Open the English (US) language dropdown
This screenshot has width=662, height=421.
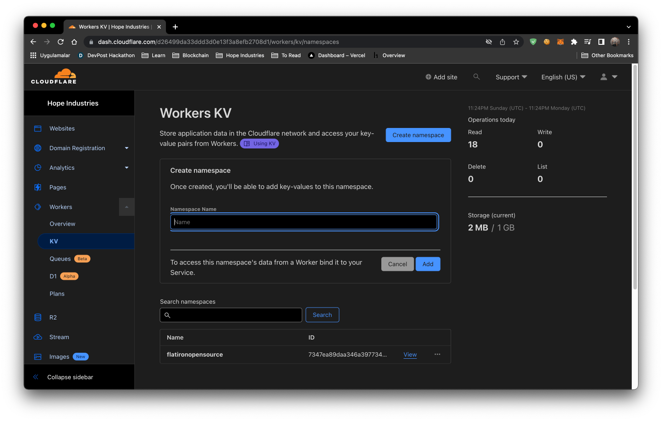[x=563, y=77]
